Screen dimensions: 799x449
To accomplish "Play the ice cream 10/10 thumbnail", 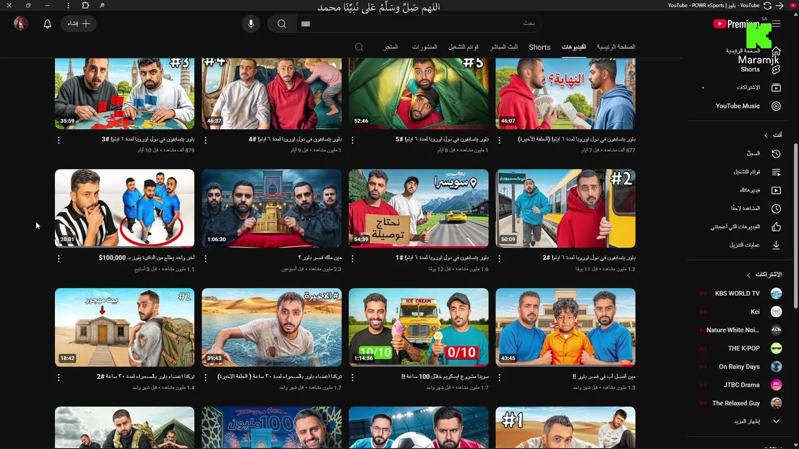I will tap(419, 327).
